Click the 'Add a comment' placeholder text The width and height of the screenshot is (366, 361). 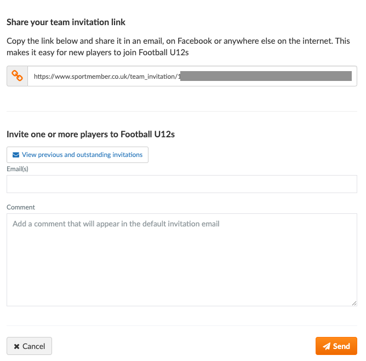116,224
